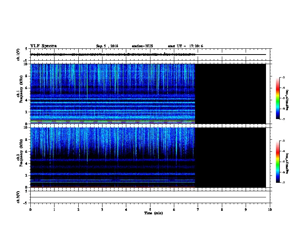This screenshot has width=304, height=235.
Task: Select the 'Time (min)' axis title
Action: pos(154,213)
